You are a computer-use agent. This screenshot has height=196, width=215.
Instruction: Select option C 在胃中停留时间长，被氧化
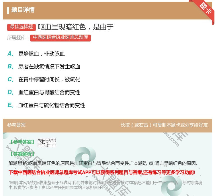44,80
